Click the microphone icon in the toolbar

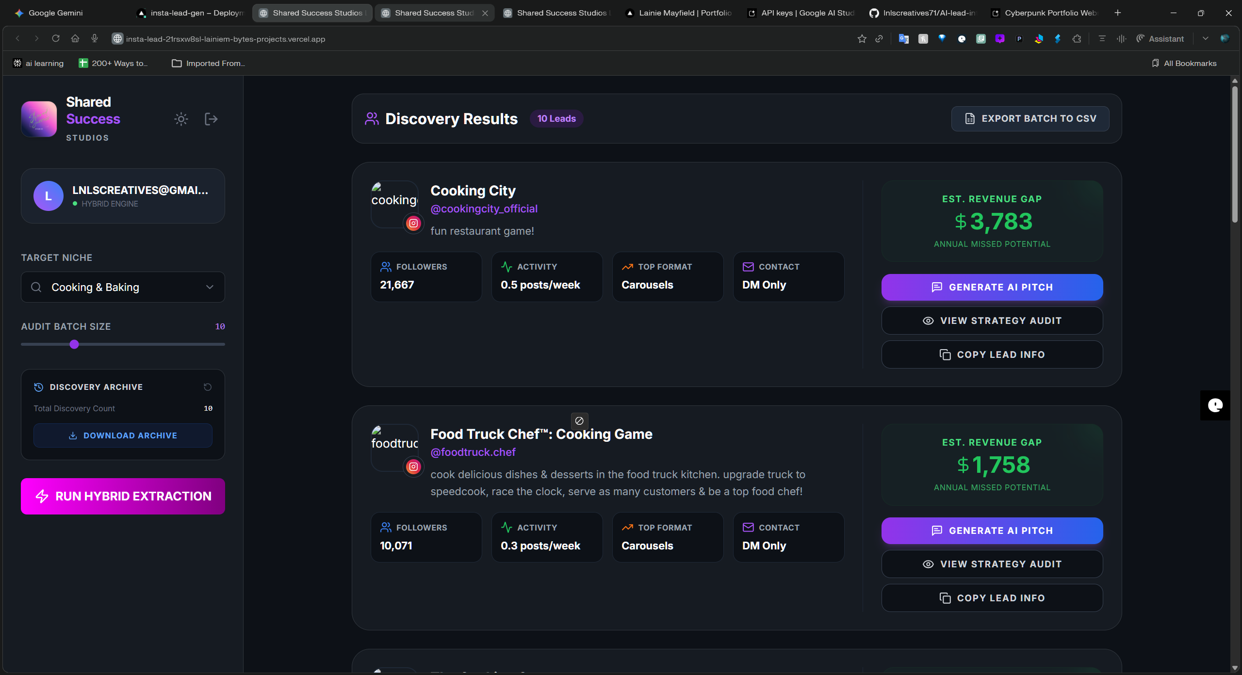(95, 39)
